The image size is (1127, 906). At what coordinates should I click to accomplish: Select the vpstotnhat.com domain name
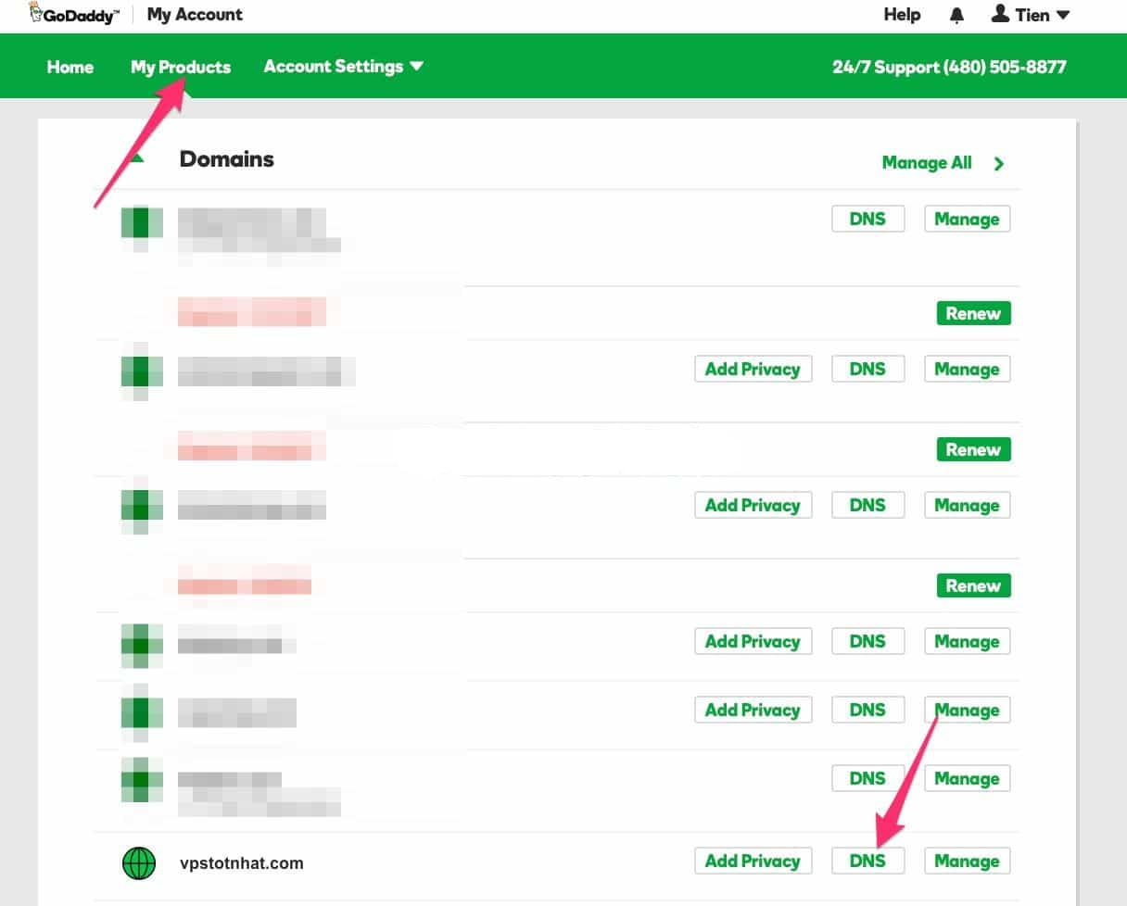tap(242, 863)
